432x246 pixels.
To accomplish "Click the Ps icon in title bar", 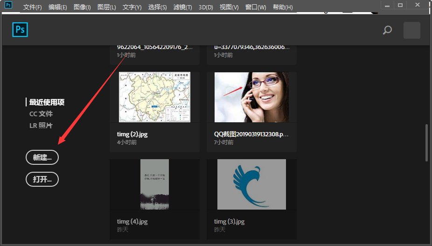I will tap(8, 5).
